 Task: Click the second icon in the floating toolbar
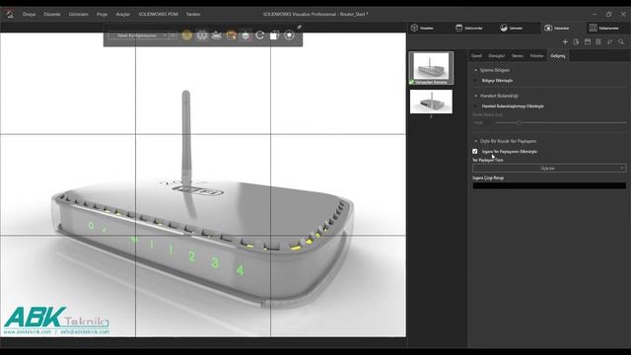202,35
